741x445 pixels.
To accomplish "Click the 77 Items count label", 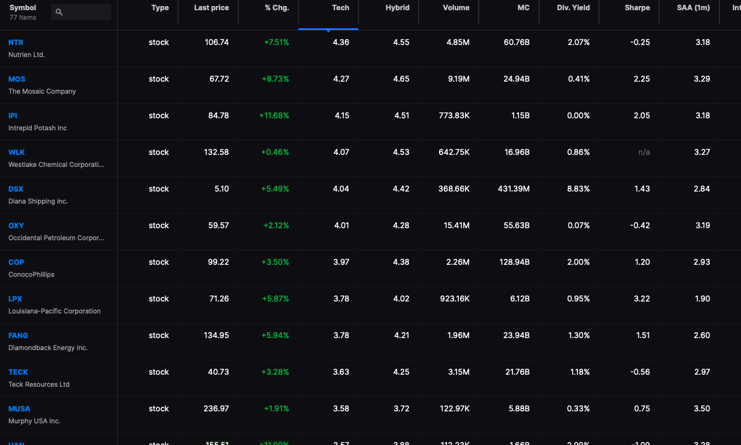I will (23, 17).
